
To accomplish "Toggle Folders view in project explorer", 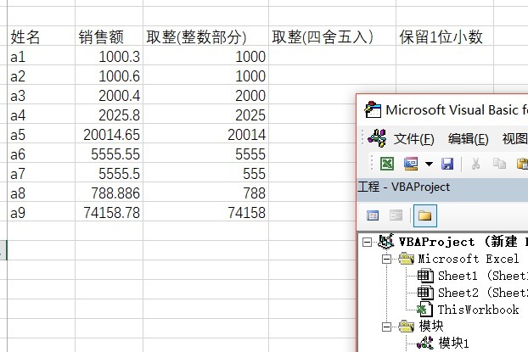I will pyautogui.click(x=425, y=215).
